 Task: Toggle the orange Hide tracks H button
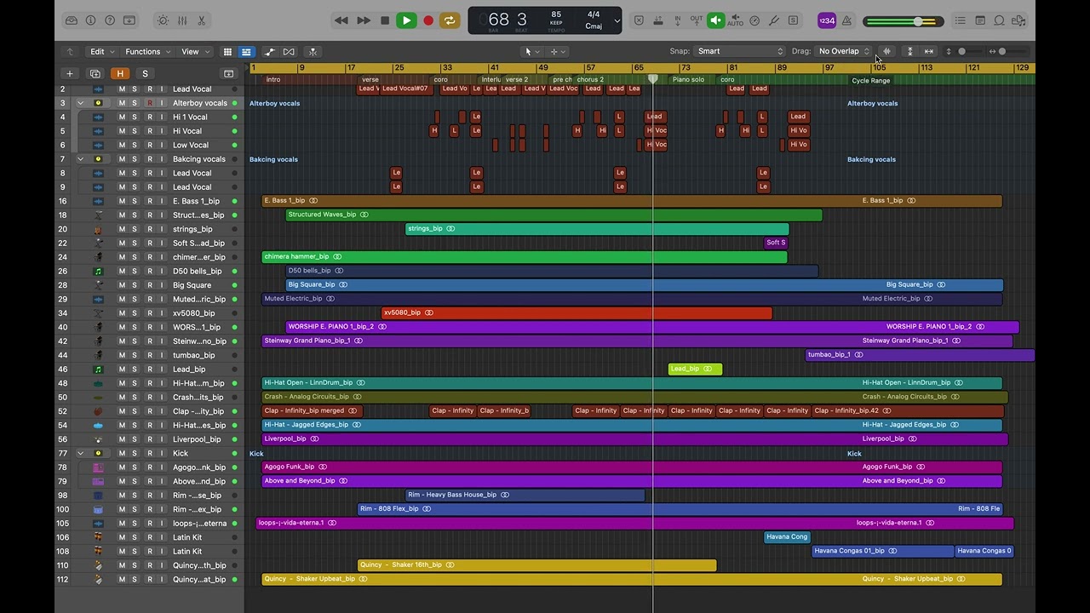[120, 73]
